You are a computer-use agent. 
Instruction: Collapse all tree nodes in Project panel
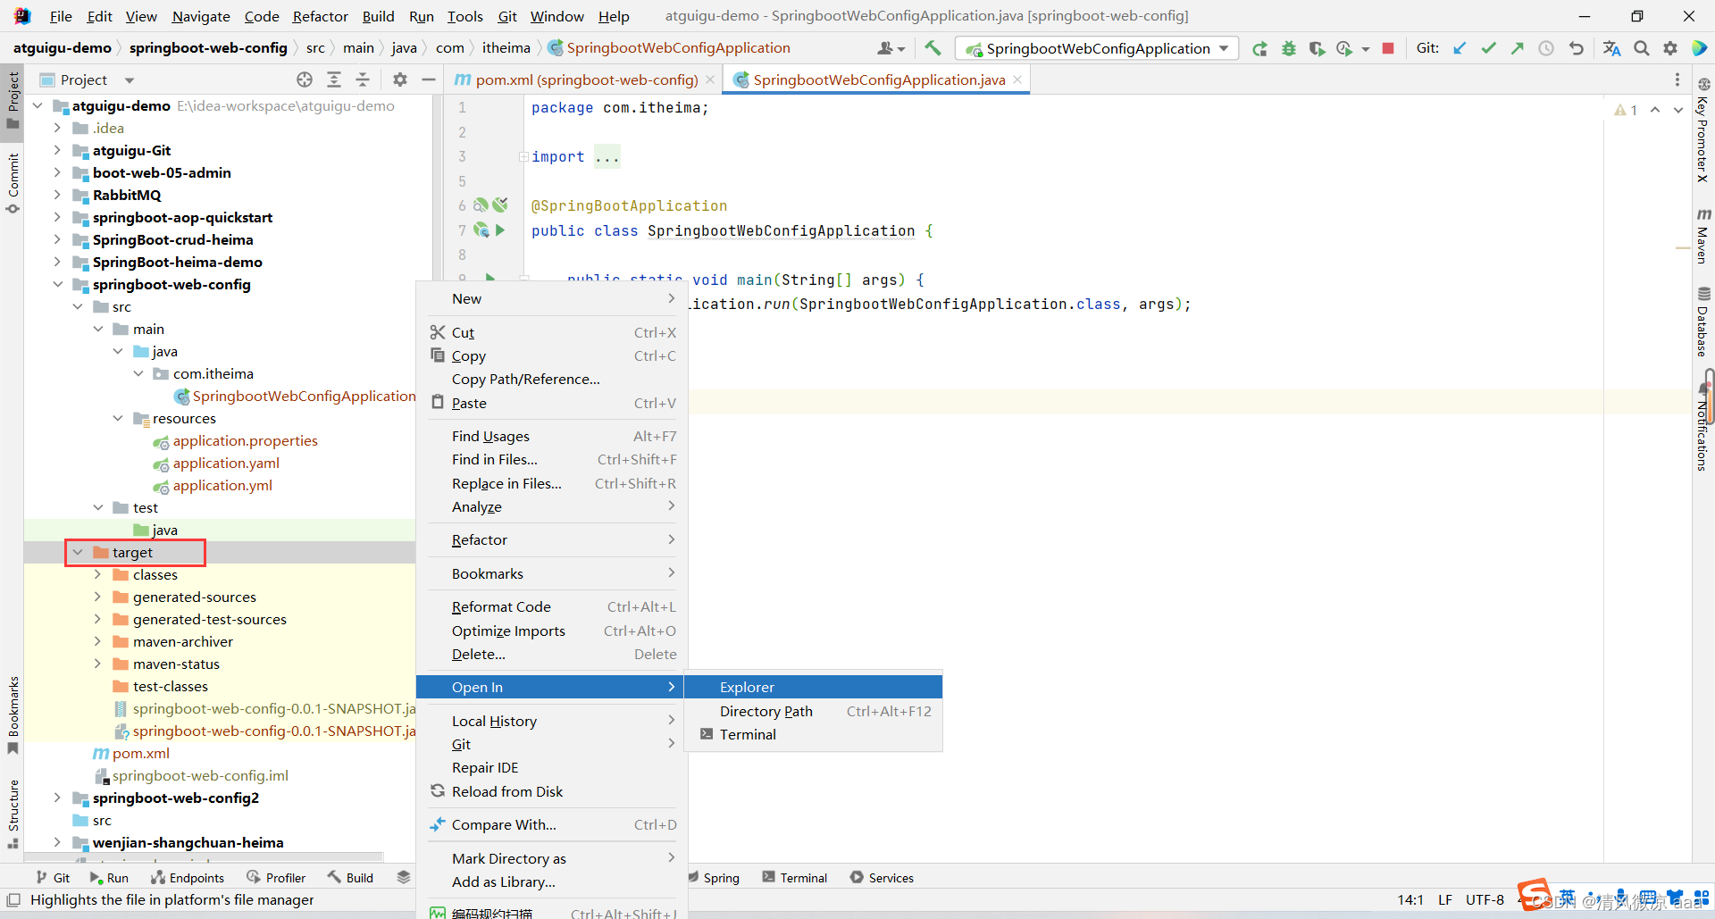(363, 79)
